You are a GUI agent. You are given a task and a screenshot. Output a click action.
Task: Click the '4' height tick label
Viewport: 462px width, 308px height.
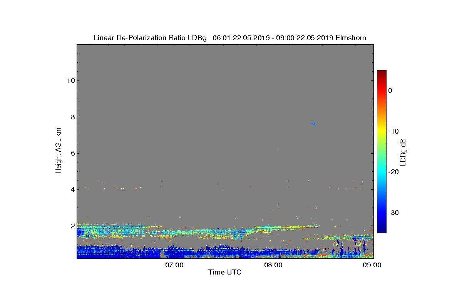(72, 189)
